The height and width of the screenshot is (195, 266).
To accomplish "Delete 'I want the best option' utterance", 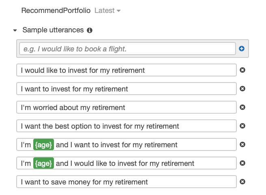I will point(242,126).
